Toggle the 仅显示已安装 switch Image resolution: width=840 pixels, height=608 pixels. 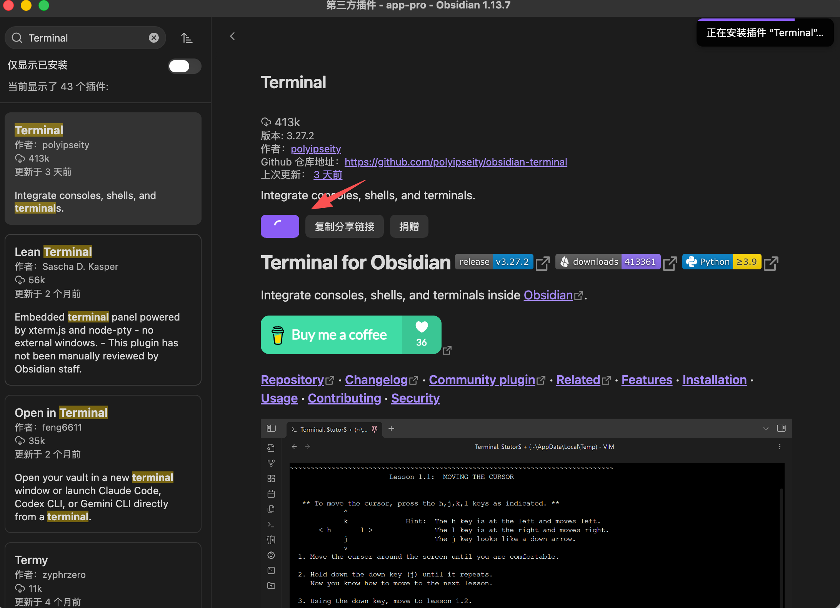(x=185, y=66)
